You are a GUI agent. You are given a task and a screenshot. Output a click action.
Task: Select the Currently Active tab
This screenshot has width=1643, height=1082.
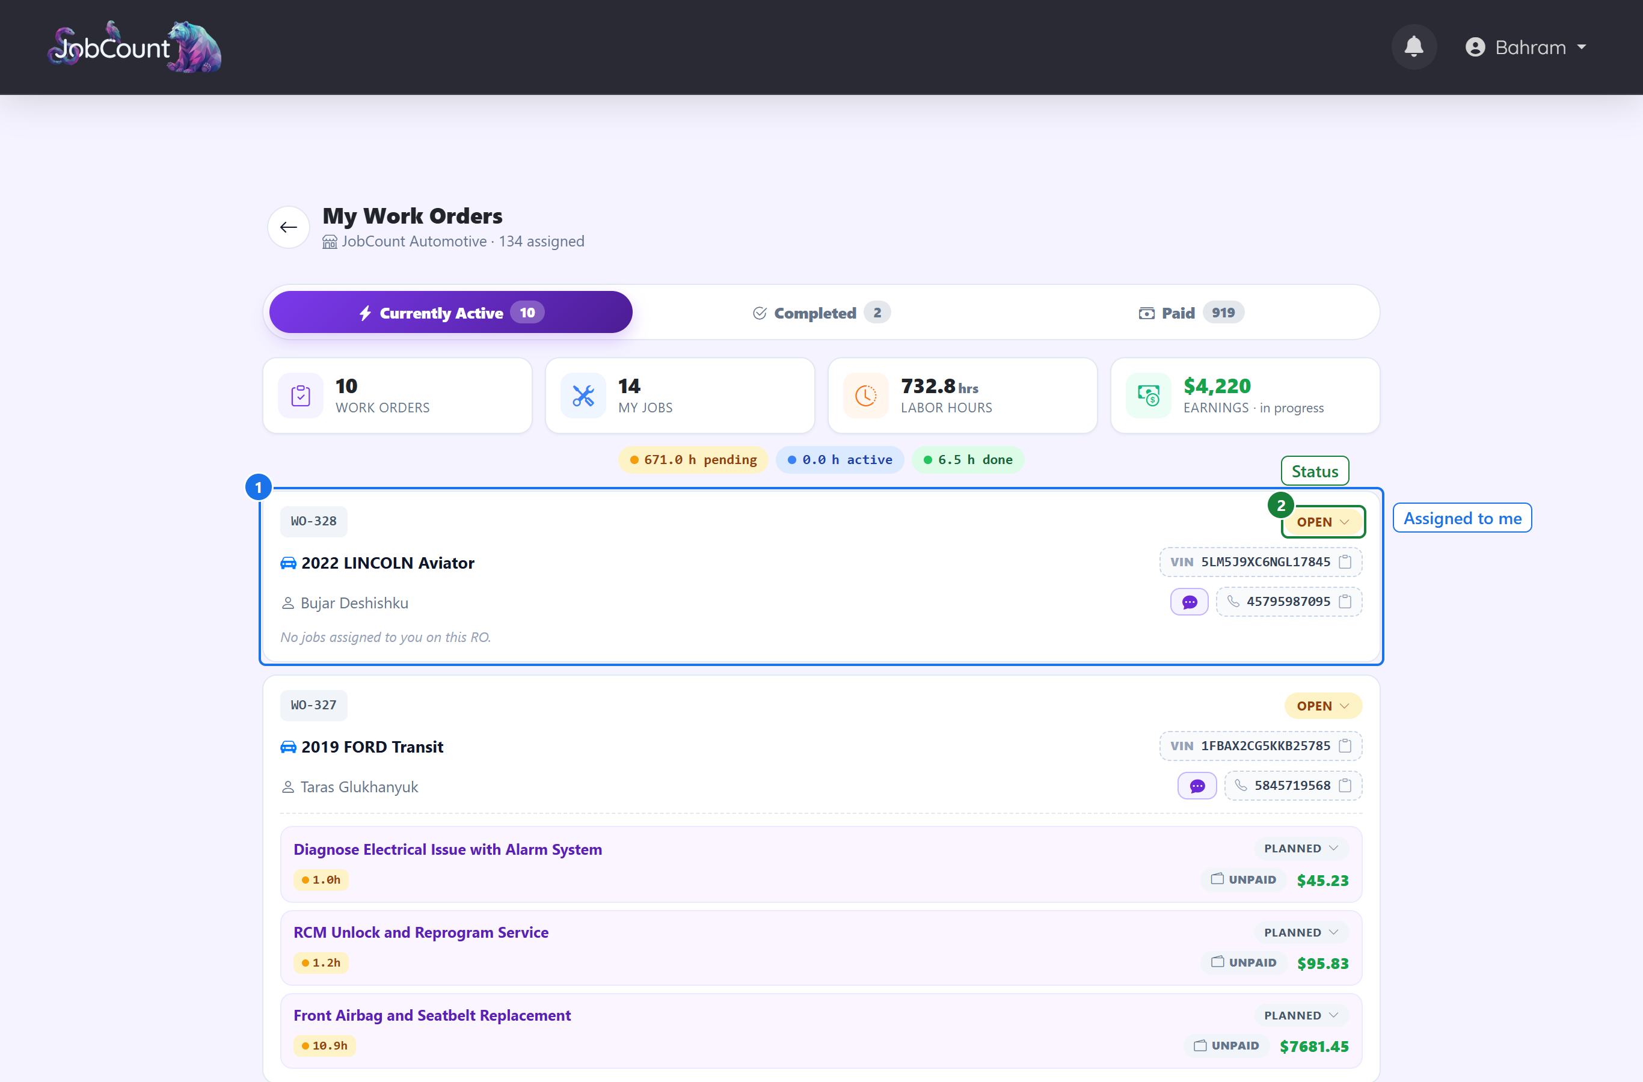click(x=450, y=313)
